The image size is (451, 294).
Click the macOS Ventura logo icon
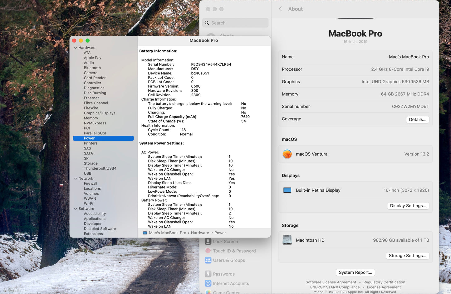click(x=287, y=154)
